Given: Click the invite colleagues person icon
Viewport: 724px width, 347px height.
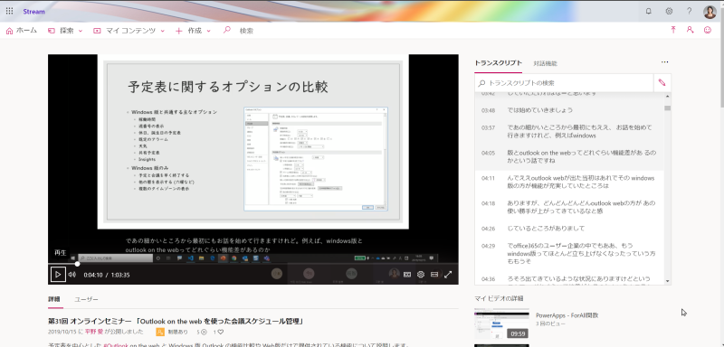Looking at the screenshot, I should (690, 30).
